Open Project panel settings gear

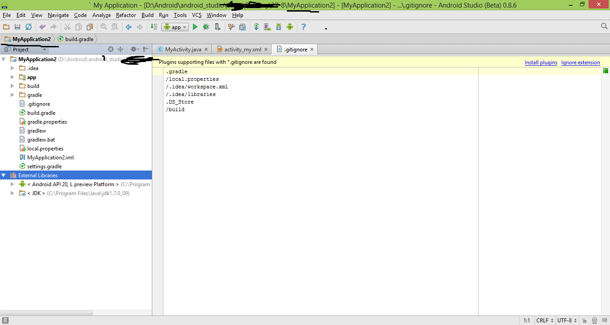tap(134, 49)
